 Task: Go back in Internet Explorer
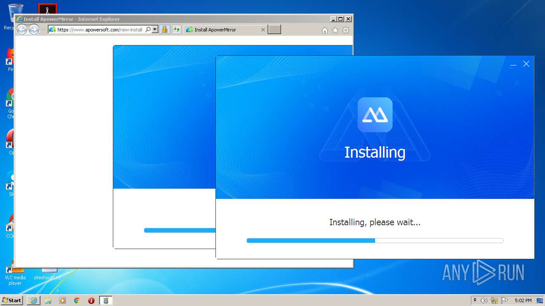(22, 29)
